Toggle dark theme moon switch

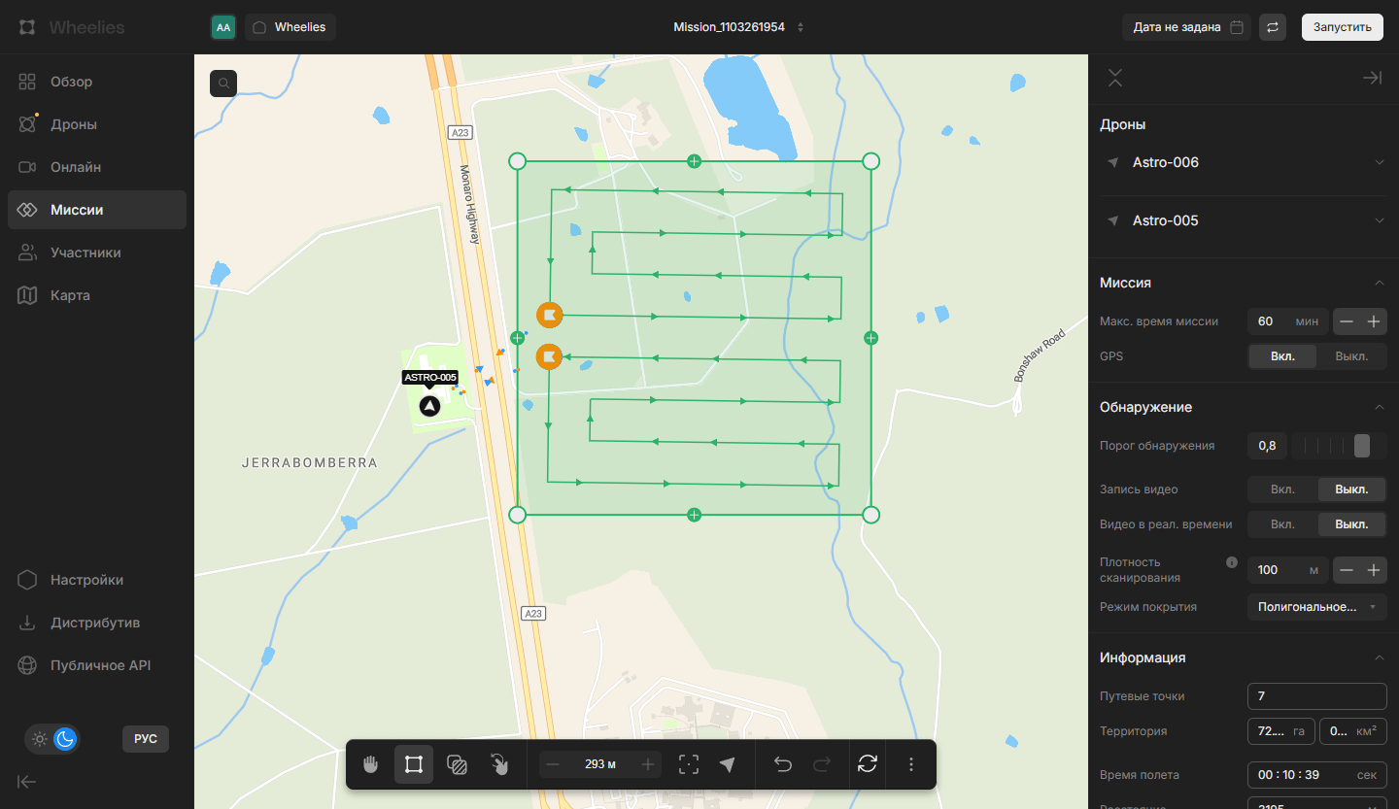pos(65,739)
